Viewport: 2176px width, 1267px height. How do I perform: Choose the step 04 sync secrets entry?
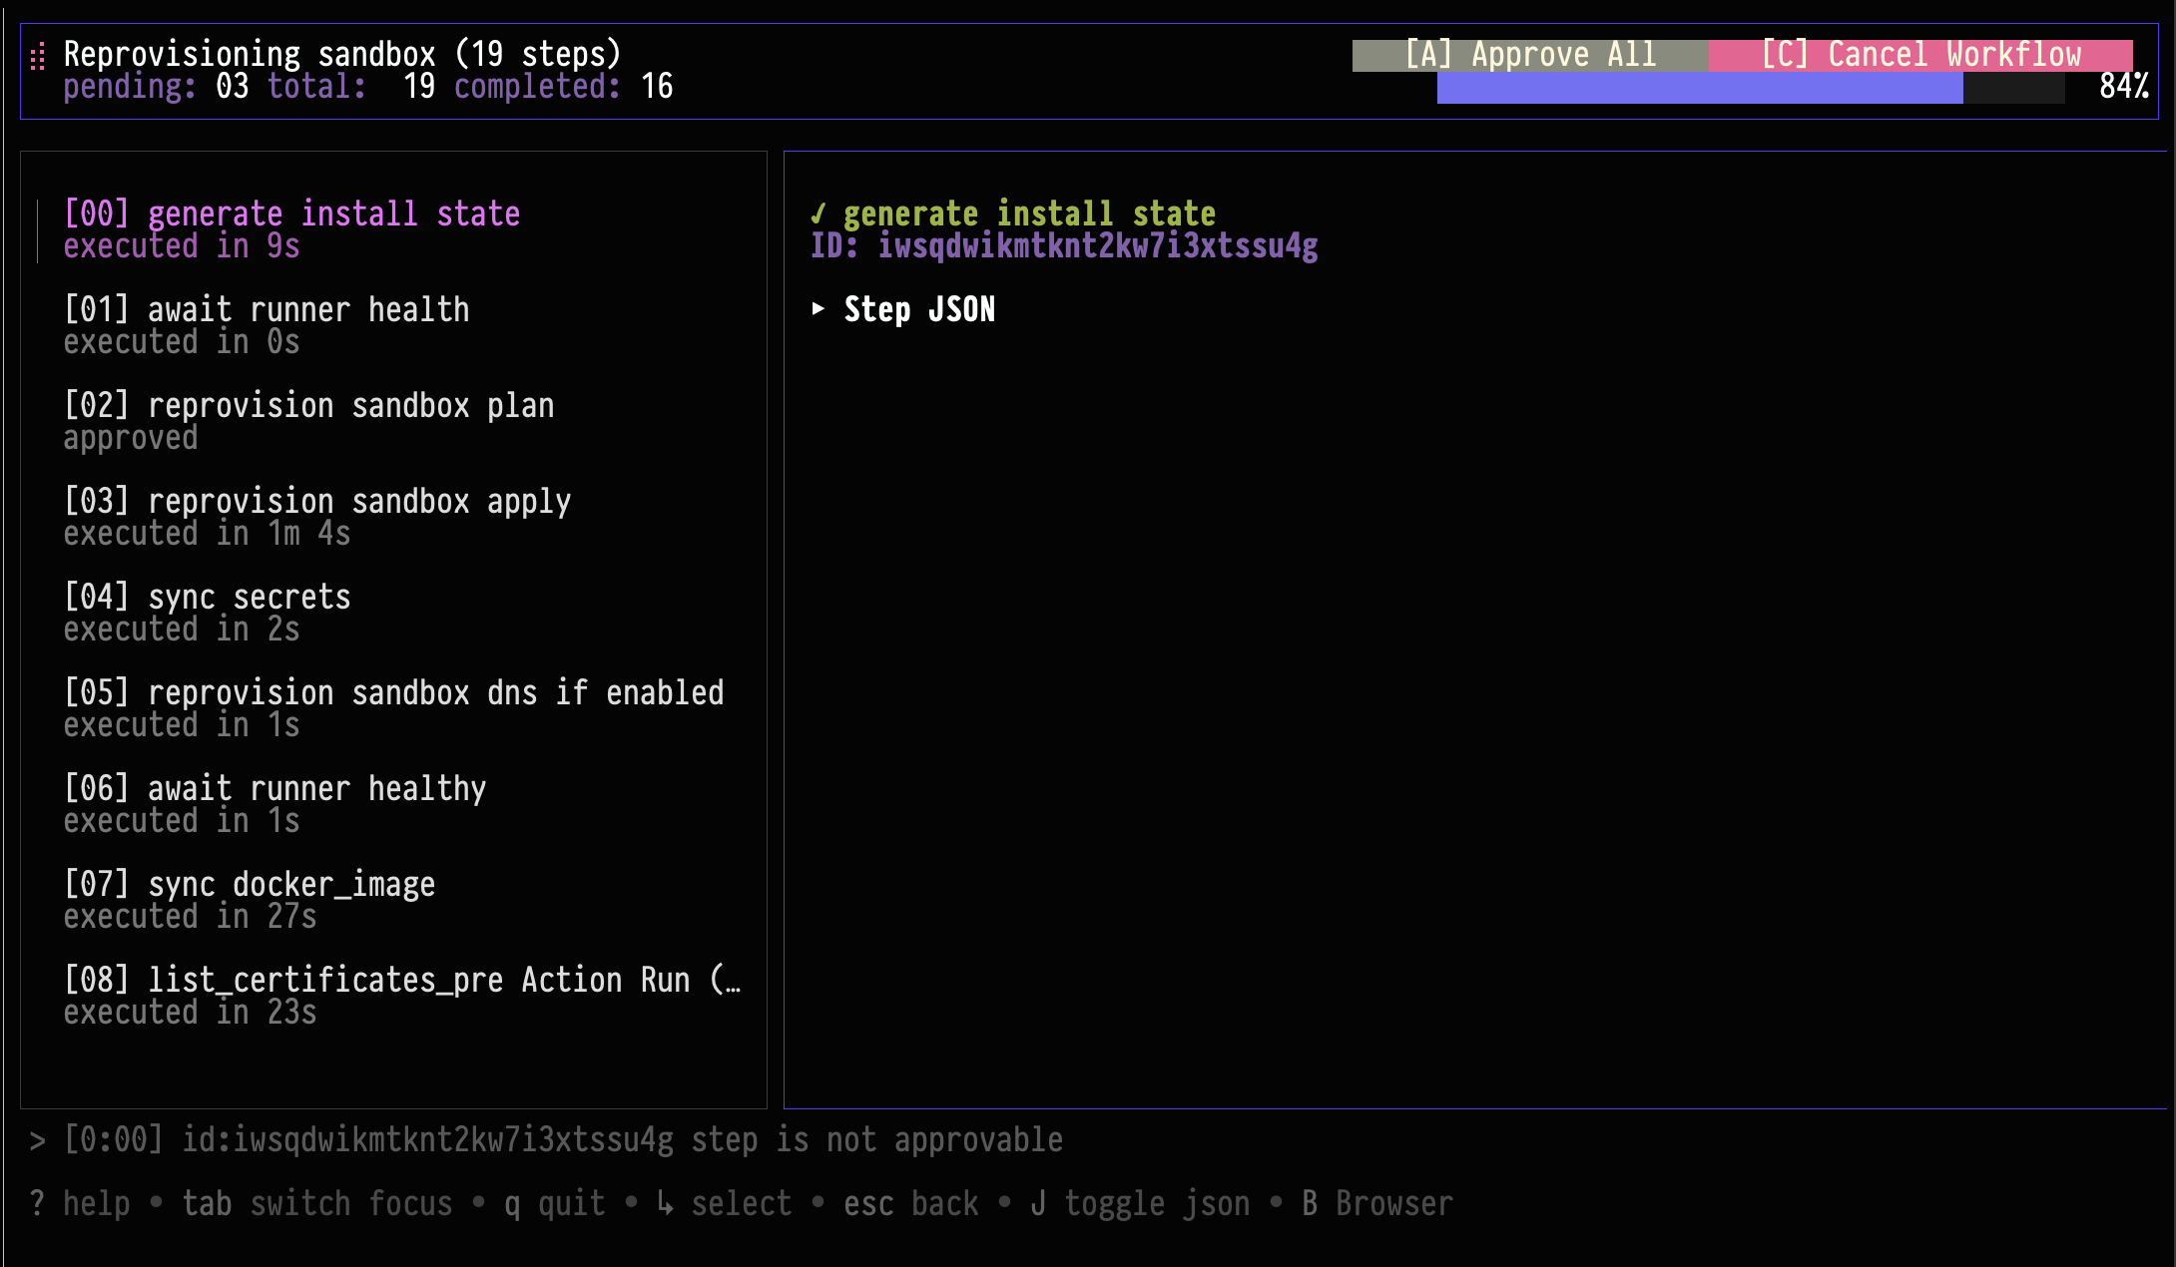point(207,597)
